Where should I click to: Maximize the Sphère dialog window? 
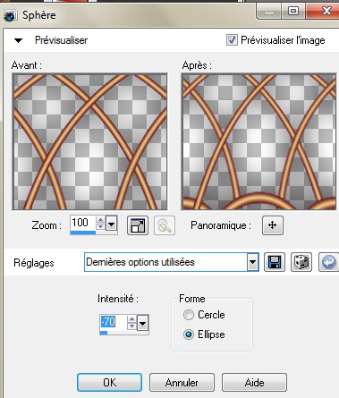coord(293,12)
